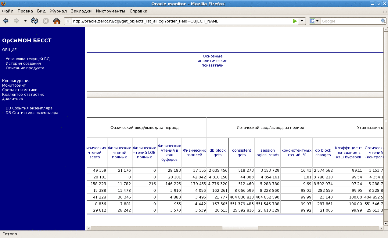The height and width of the screenshot is (238, 388).
Task: Expand the URL bar history dropdown
Action: (302, 21)
